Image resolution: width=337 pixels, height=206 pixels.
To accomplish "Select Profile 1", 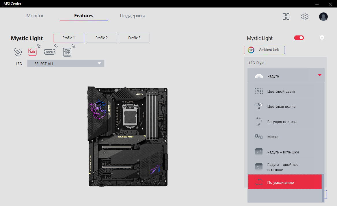I will point(69,38).
